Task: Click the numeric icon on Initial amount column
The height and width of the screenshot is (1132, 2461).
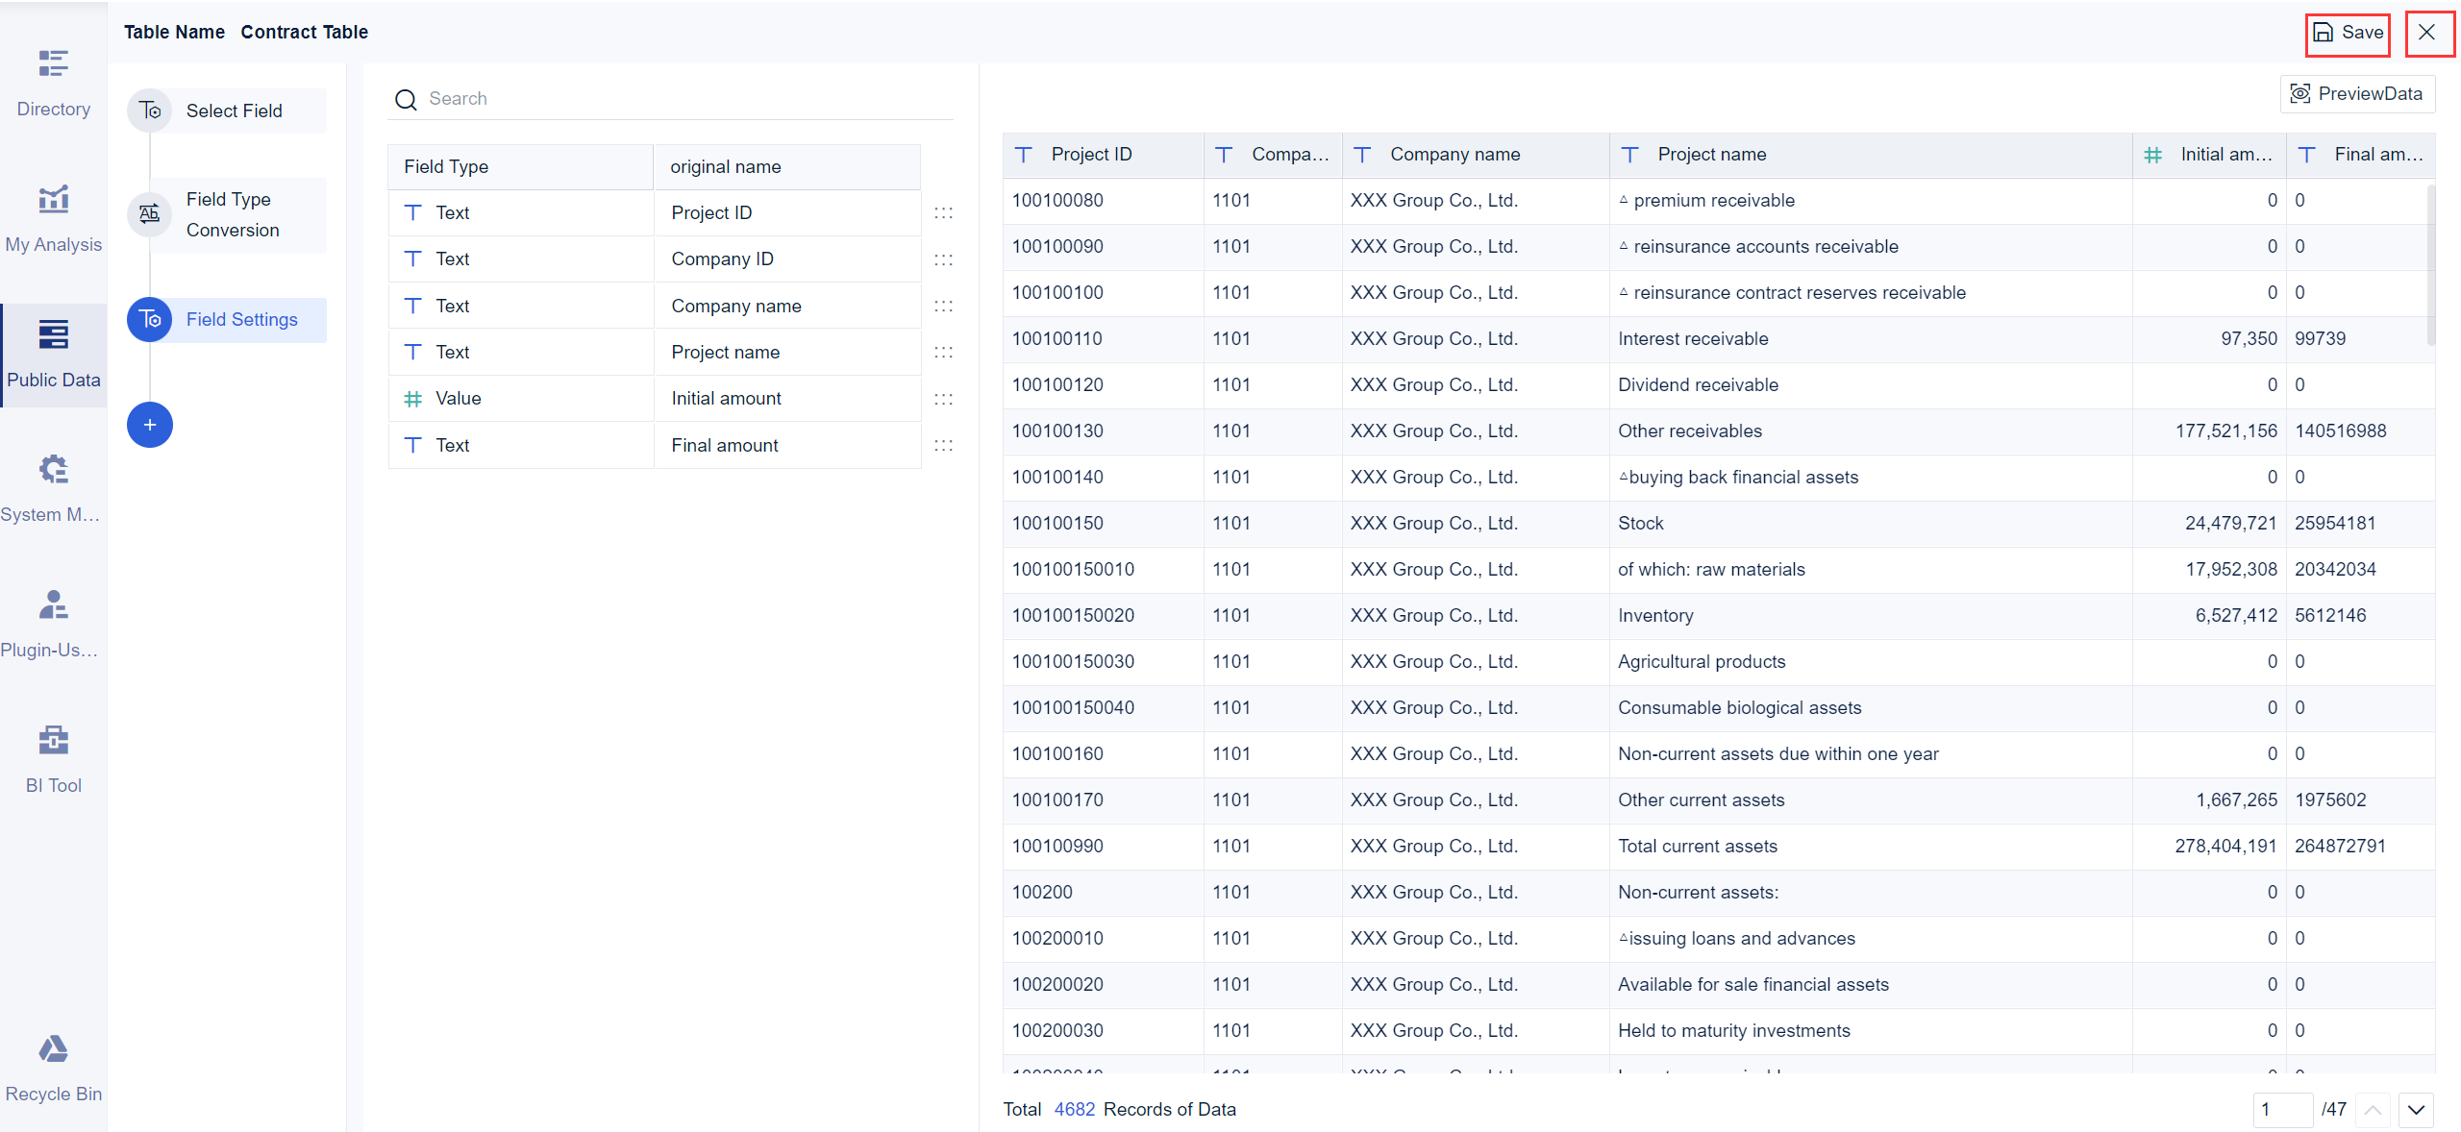Action: coord(2153,154)
